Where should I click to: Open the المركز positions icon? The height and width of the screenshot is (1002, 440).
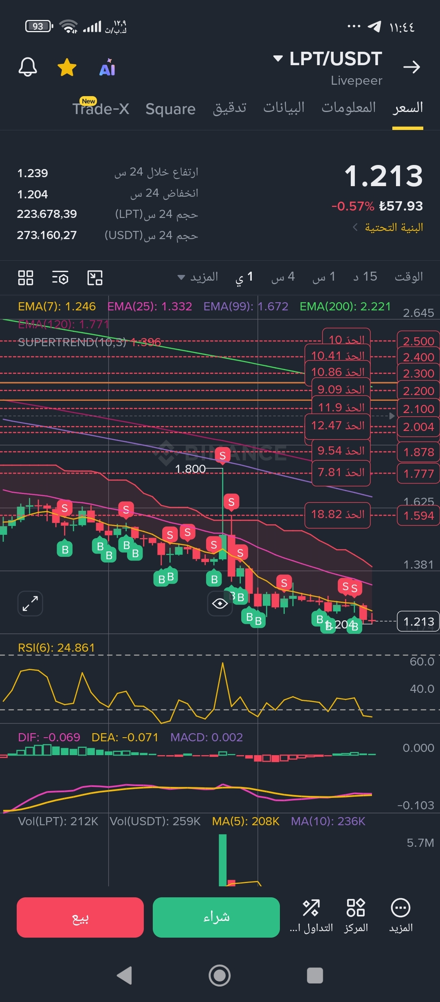(x=356, y=916)
